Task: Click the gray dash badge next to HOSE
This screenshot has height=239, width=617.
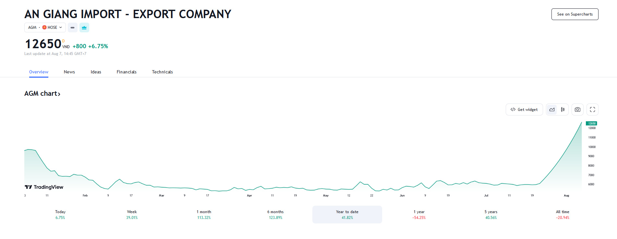Action: [x=72, y=27]
